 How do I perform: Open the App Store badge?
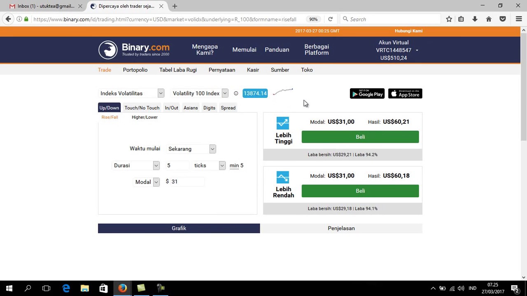coord(405,94)
